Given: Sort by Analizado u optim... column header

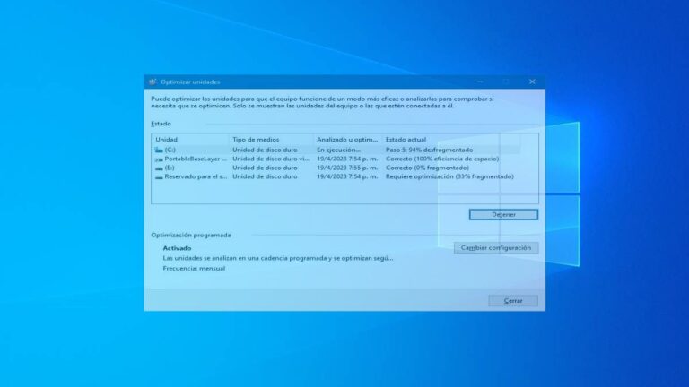Looking at the screenshot, I should [x=347, y=140].
